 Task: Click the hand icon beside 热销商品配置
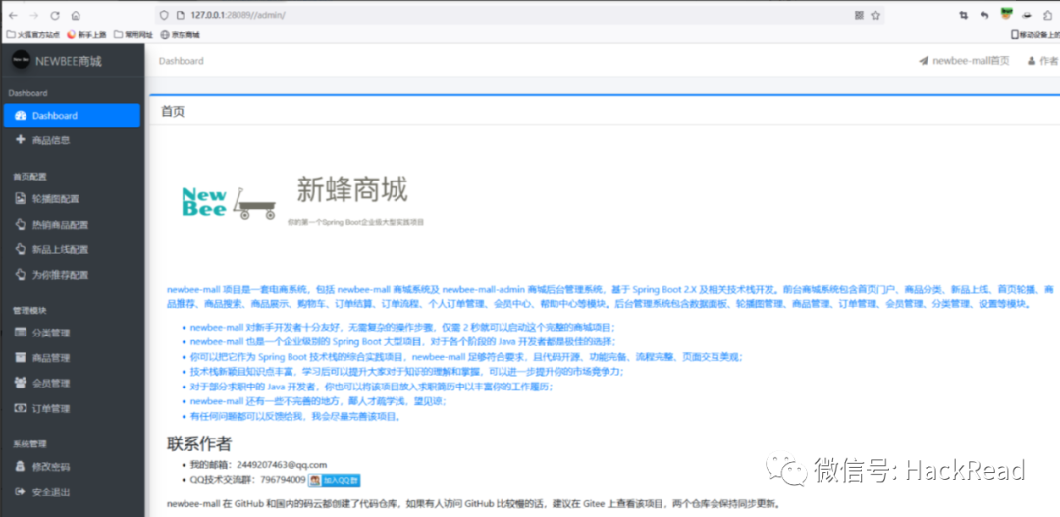20,224
